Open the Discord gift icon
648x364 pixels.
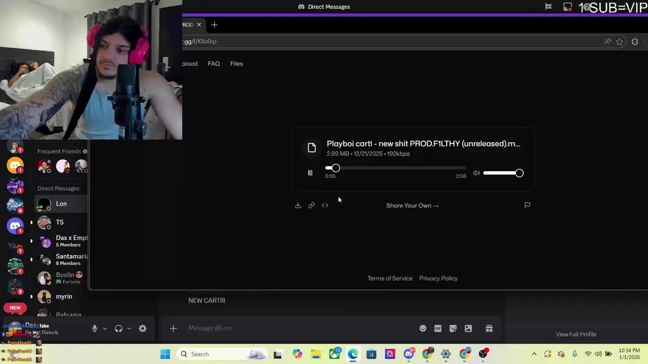[x=489, y=328]
